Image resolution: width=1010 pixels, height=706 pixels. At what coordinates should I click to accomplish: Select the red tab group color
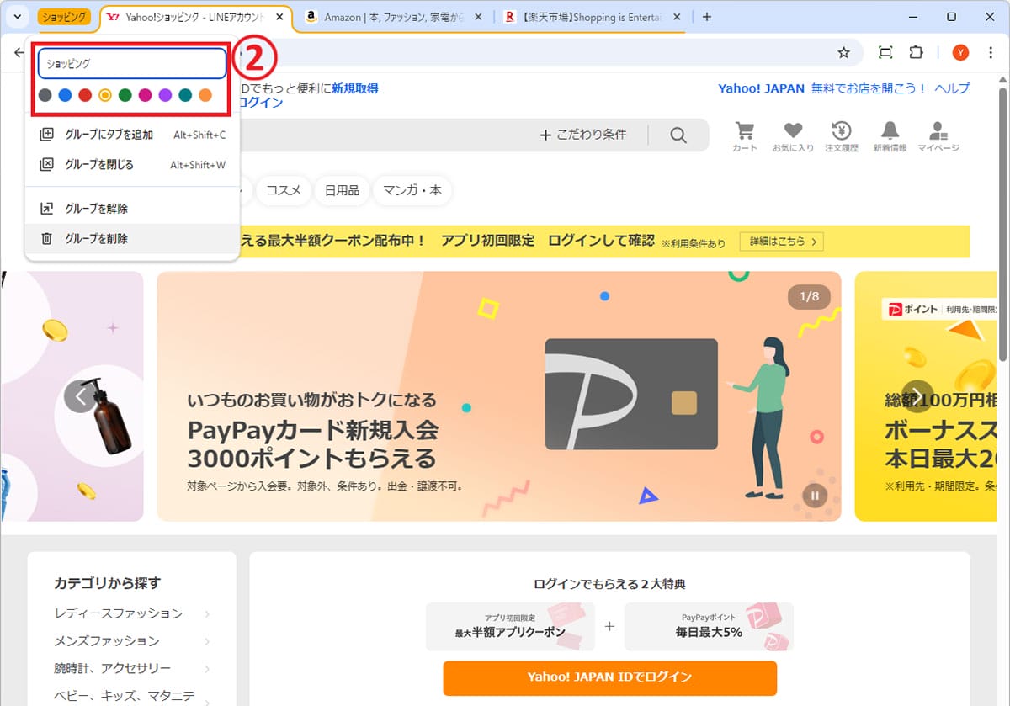pyautogui.click(x=85, y=95)
